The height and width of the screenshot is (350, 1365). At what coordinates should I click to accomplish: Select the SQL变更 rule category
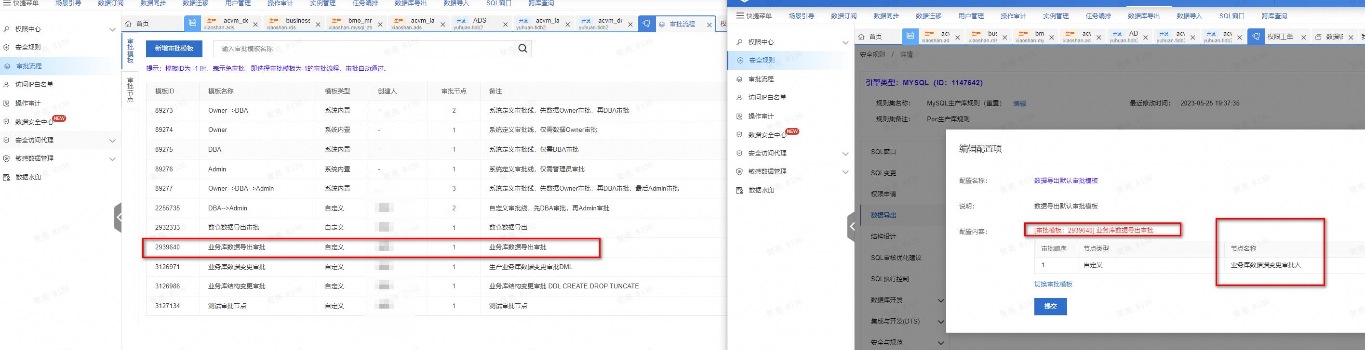click(883, 173)
